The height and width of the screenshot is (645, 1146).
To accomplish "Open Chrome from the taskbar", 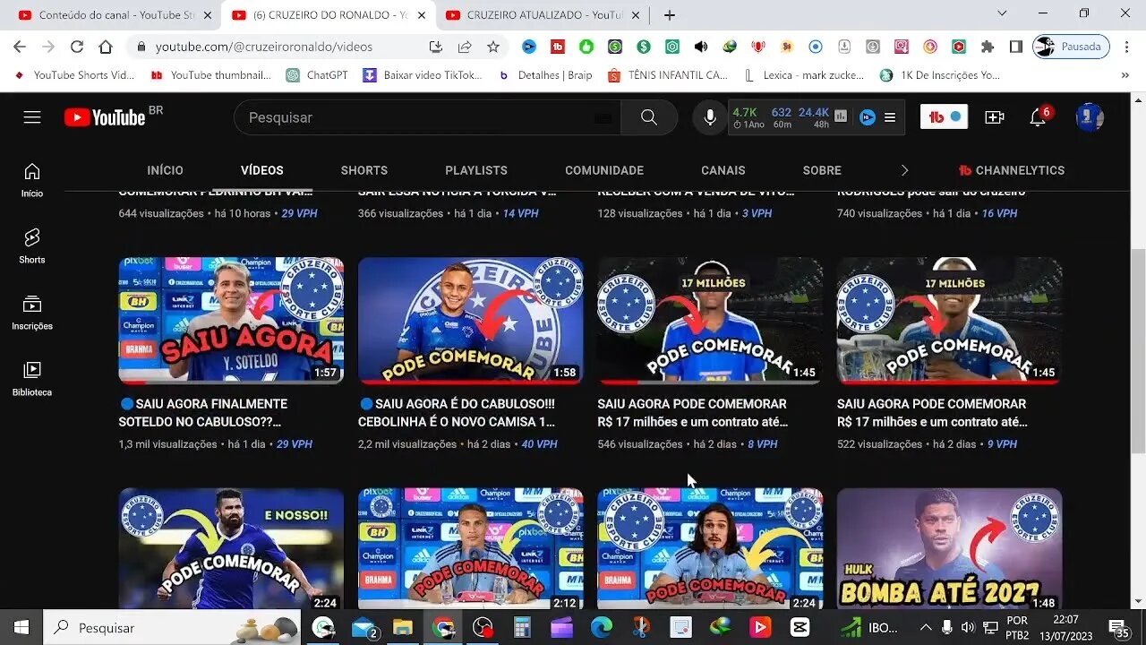I will (x=443, y=627).
